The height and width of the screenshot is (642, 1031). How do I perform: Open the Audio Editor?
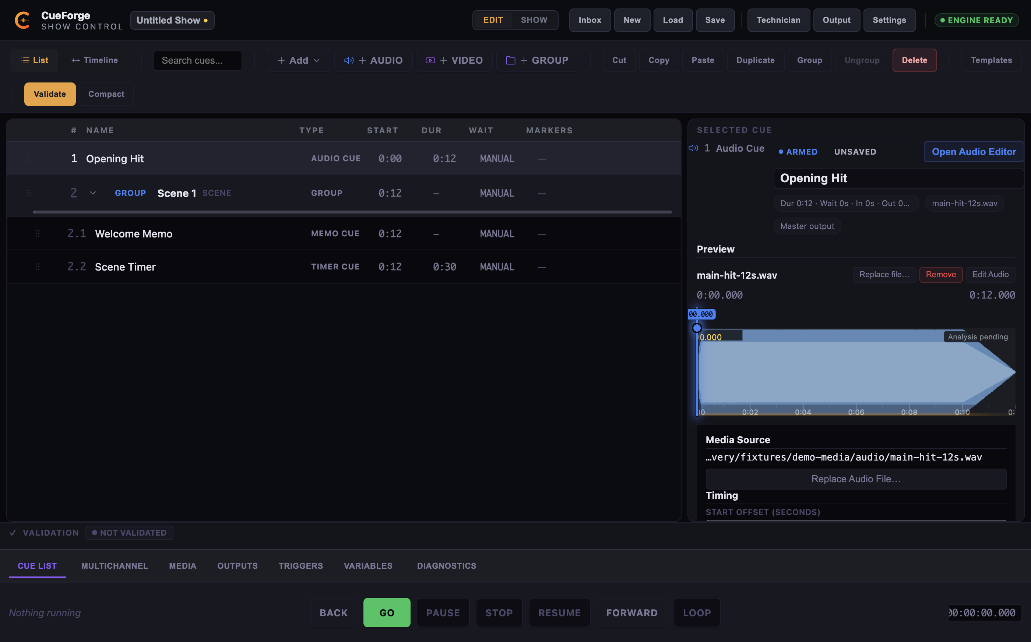pos(974,152)
